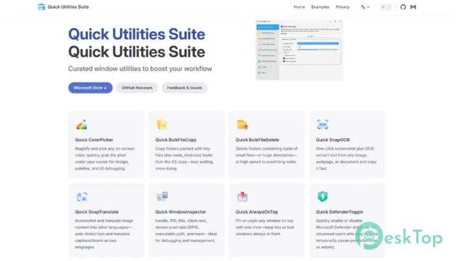Click the Quick BulkFileCopy files icon
This screenshot has width=456, height=261.
point(162,125)
